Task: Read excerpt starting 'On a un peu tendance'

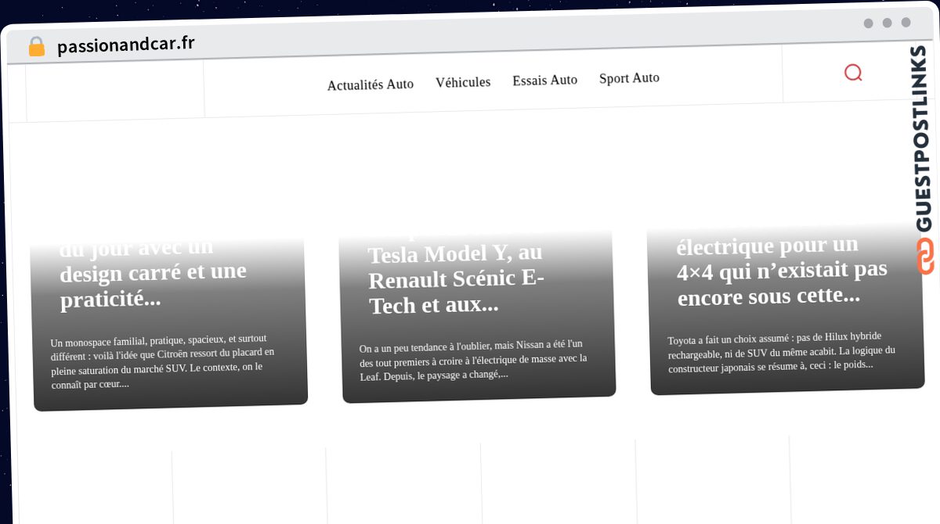Action: pos(473,360)
